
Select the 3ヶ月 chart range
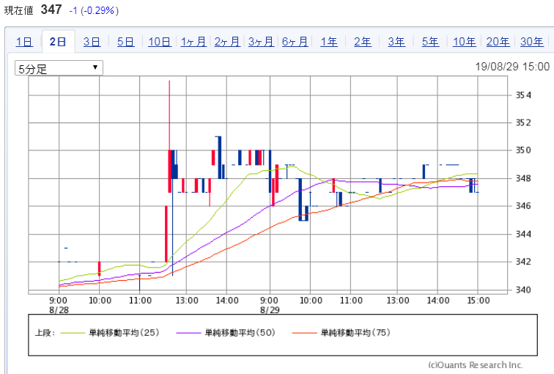point(261,42)
